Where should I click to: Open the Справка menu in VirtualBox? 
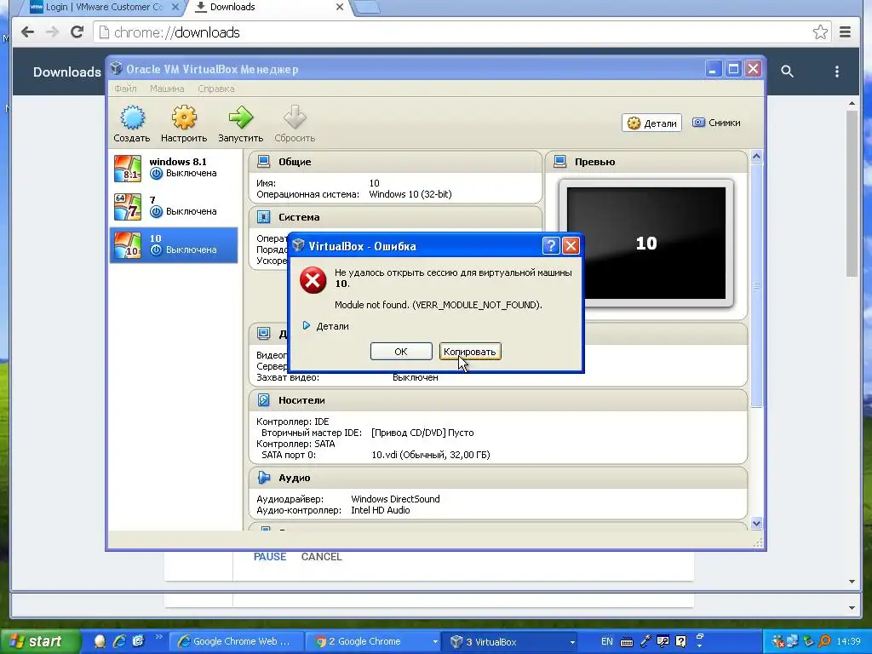pos(215,89)
